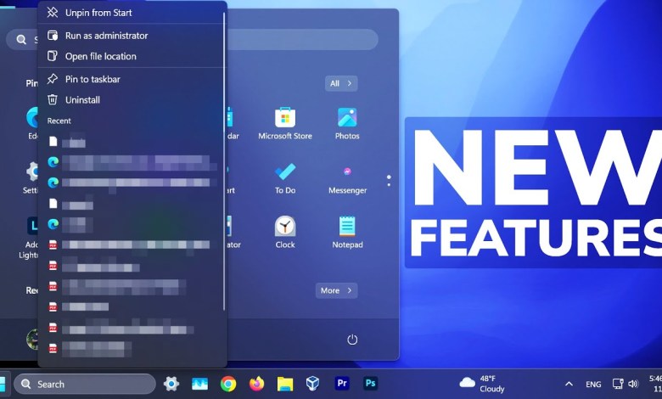Open the Clock app
662x399 pixels.
(285, 233)
